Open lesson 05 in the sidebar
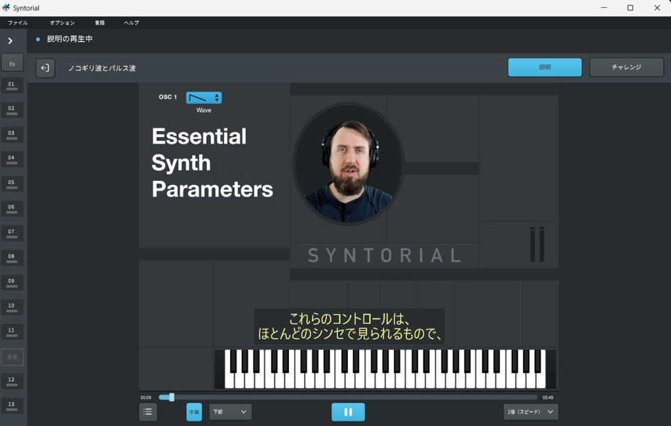 (x=12, y=184)
